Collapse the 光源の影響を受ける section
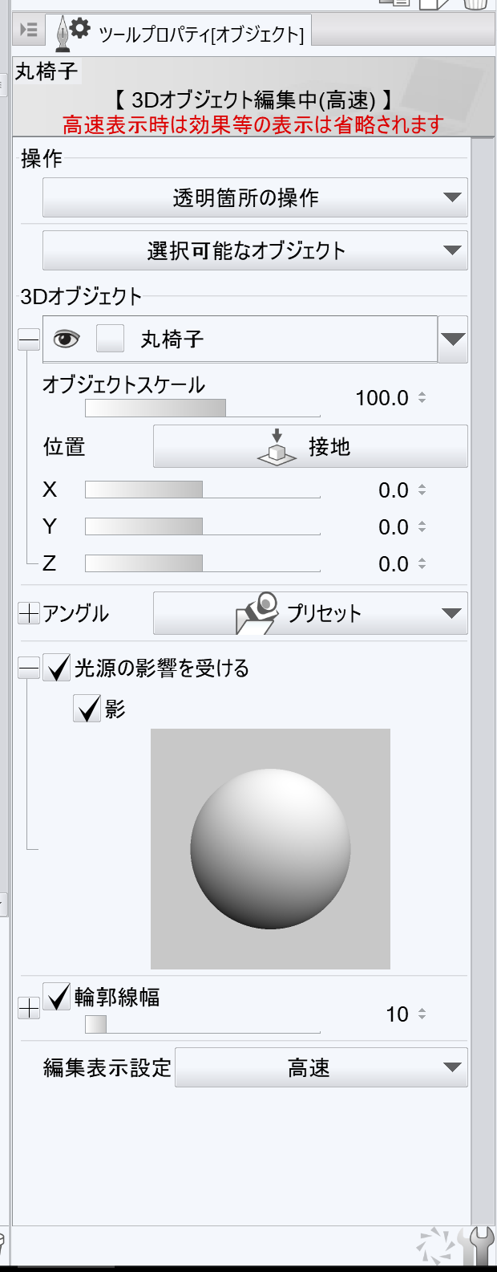497x1272 pixels. tap(29, 668)
